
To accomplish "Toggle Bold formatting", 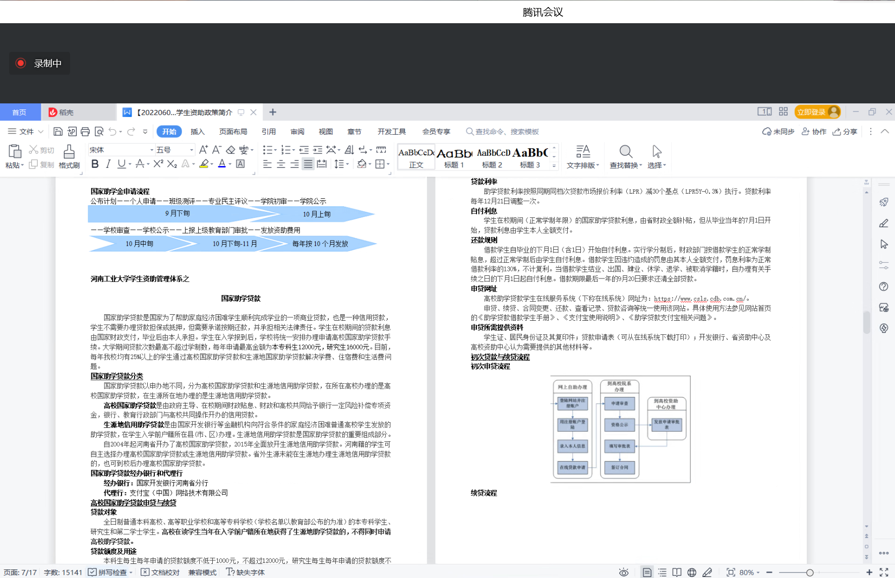I will pyautogui.click(x=95, y=164).
